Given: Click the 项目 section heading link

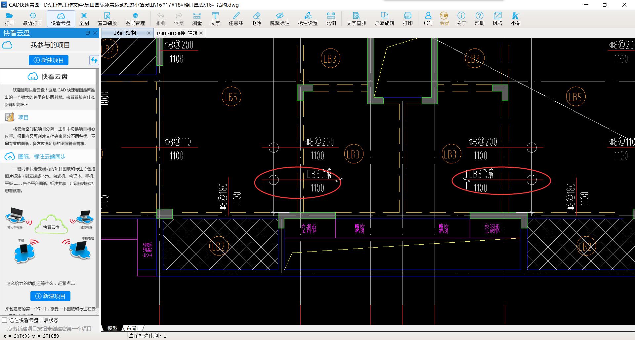Looking at the screenshot, I should pyautogui.click(x=23, y=117).
